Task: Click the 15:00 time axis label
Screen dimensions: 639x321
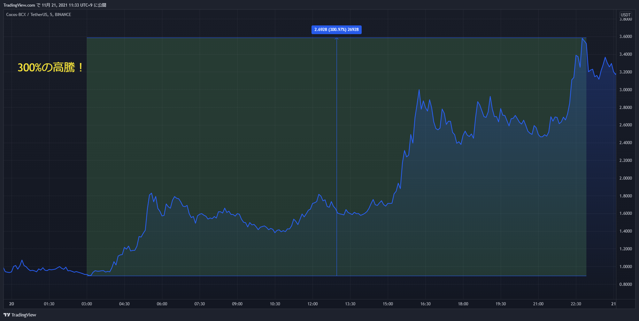Action: pos(388,304)
